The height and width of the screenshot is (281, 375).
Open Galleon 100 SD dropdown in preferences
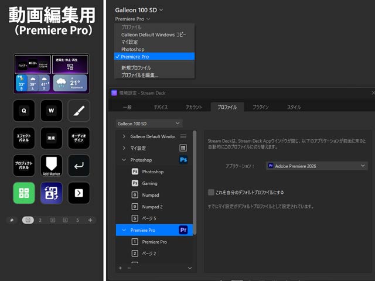coord(149,124)
